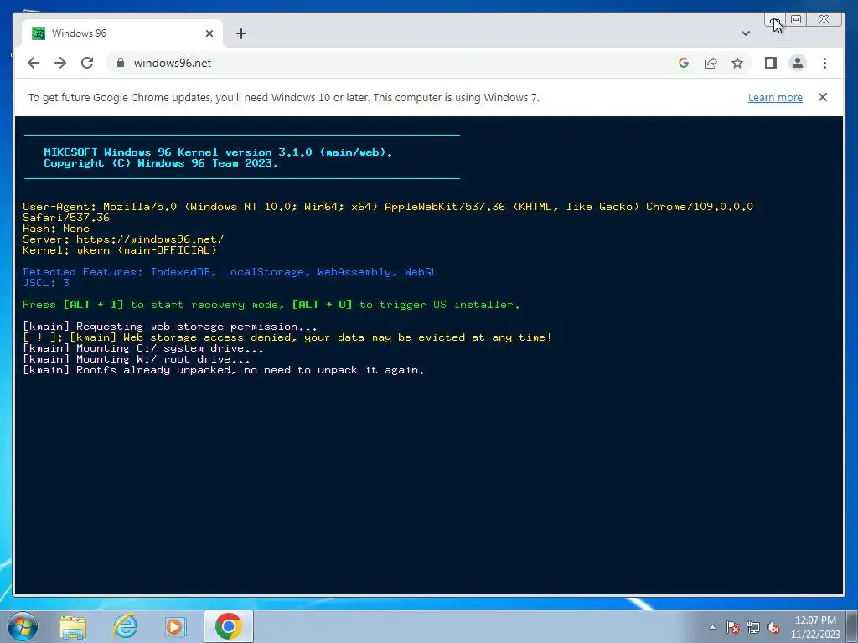The width and height of the screenshot is (858, 643).
Task: Click the 'Hash: None' line
Action: [x=56, y=229]
